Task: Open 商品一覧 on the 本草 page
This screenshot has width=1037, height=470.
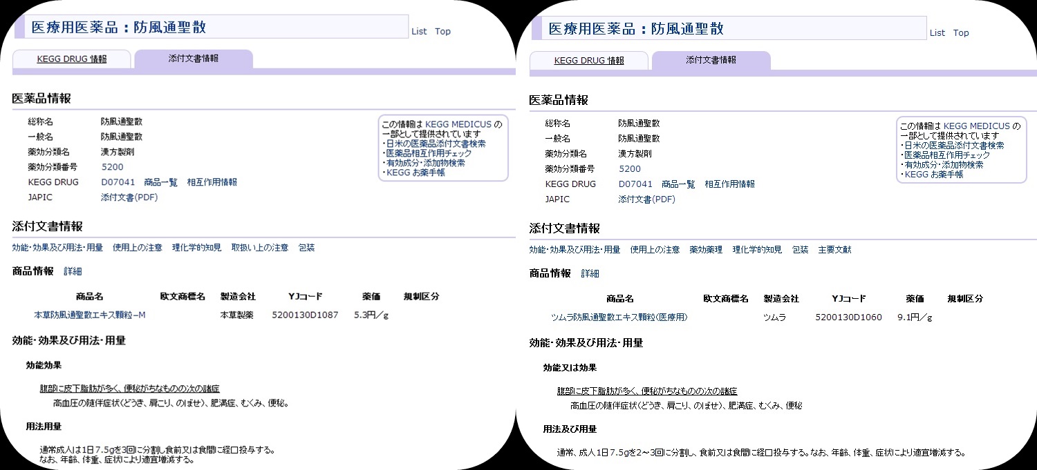Action: tap(160, 182)
